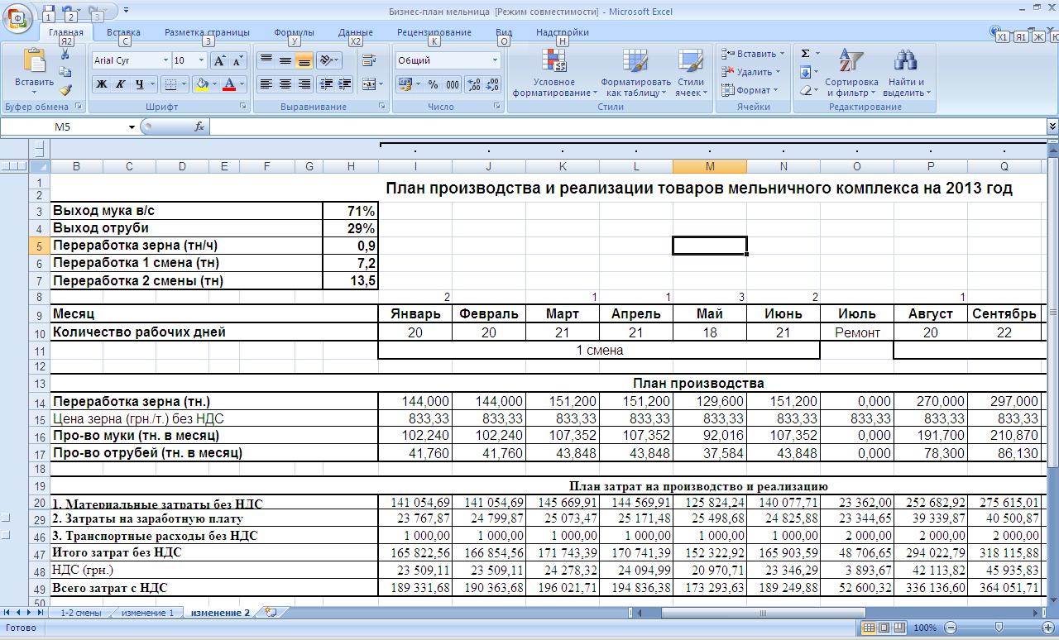The height and width of the screenshot is (640, 1059).
Task: Switch to the Рецензирование ribbon tab
Action: click(434, 32)
